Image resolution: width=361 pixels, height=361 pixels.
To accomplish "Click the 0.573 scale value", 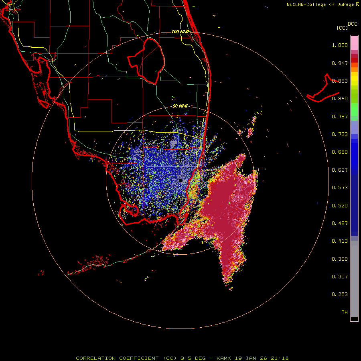I will [x=340, y=188].
